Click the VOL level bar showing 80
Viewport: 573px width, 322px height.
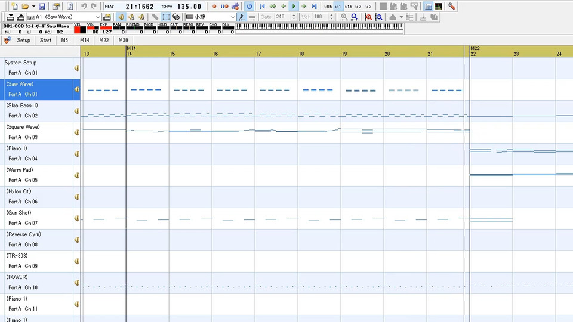93,29
